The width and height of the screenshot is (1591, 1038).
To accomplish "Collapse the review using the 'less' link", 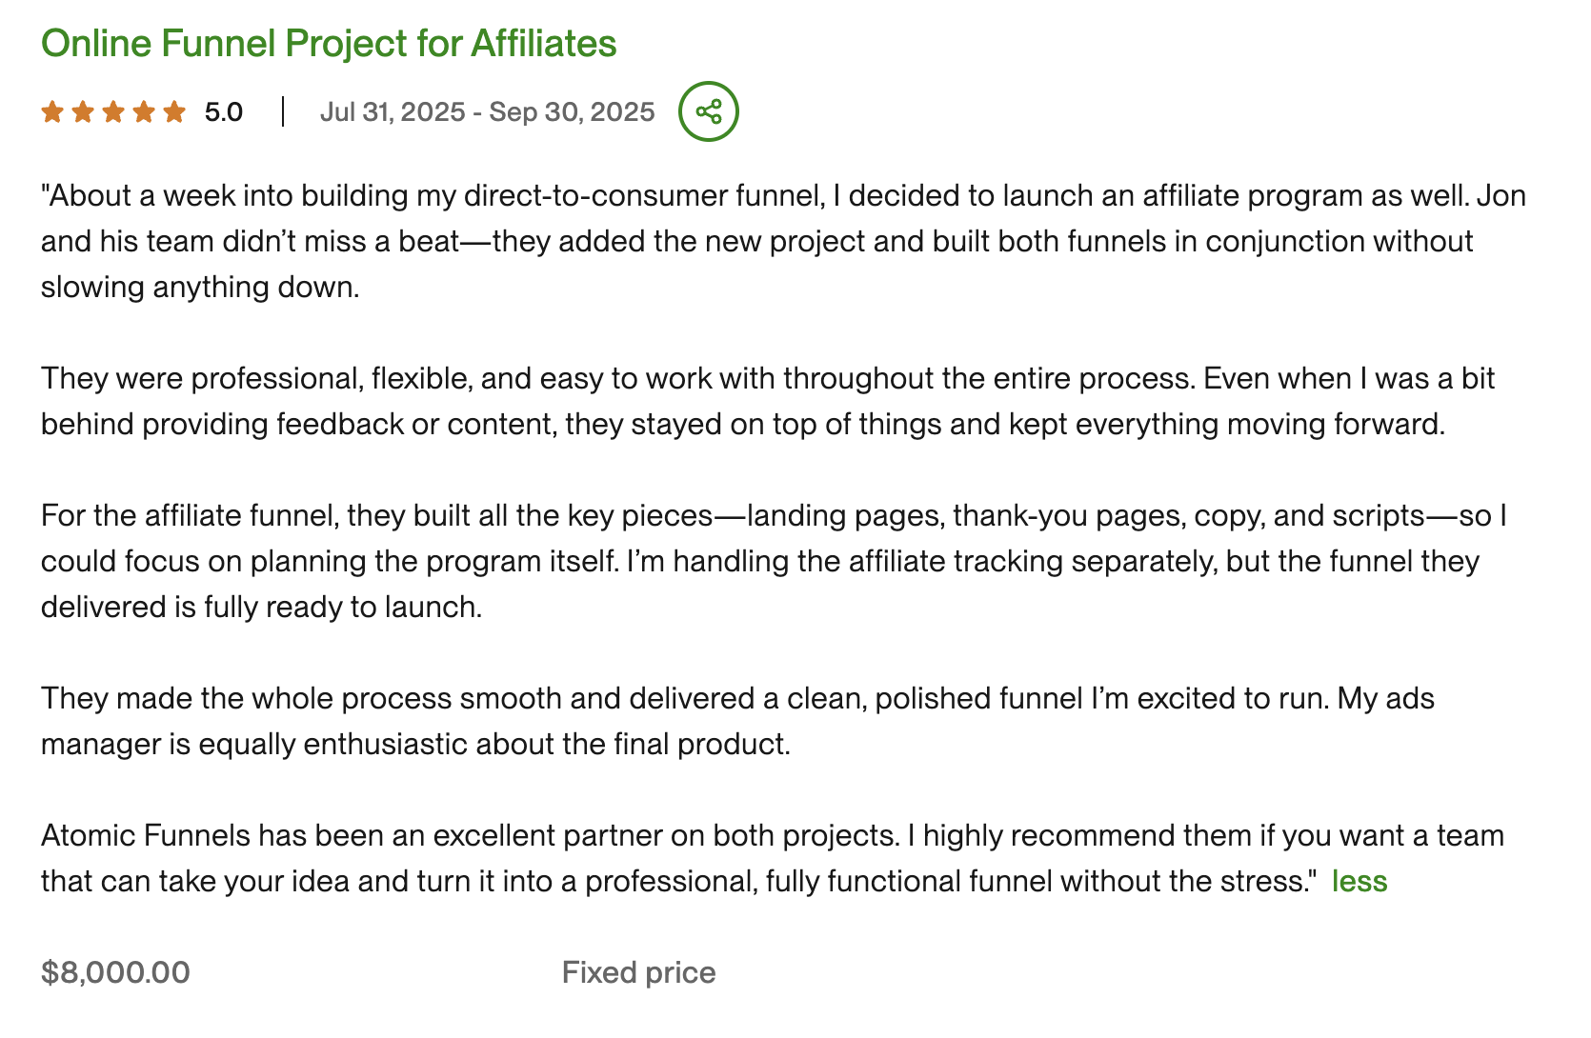I will [1359, 881].
